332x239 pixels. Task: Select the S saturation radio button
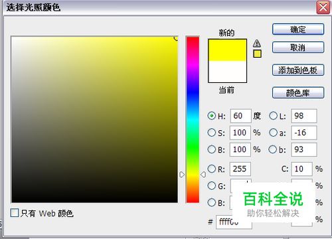[x=211, y=133]
